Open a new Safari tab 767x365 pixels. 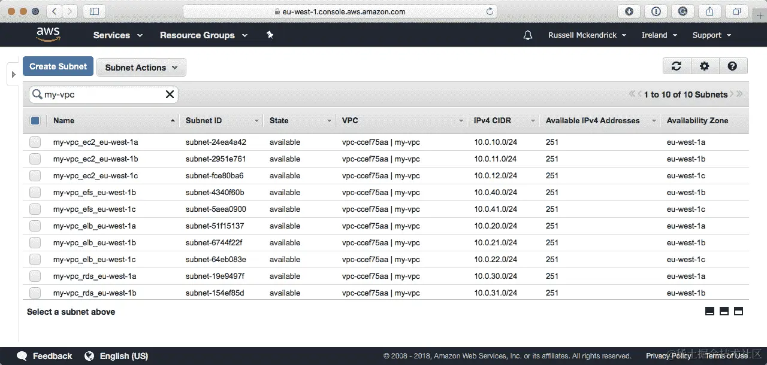pos(760,16)
